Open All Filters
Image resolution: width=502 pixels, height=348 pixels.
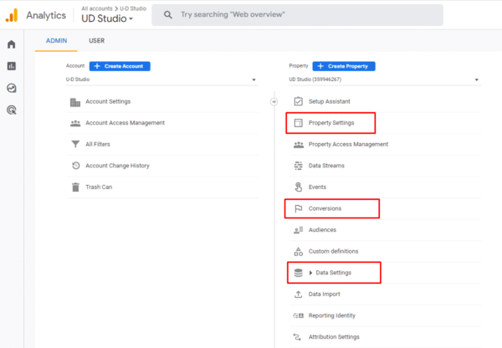tap(98, 145)
